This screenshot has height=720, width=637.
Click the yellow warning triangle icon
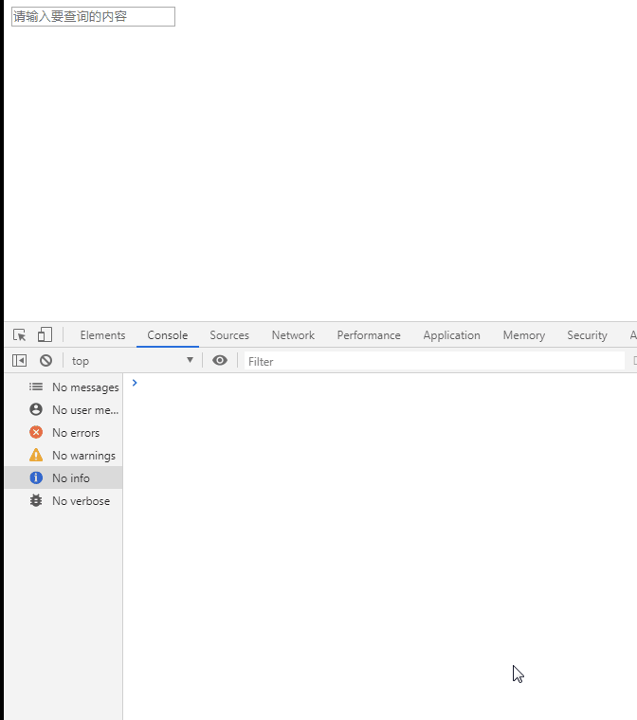pyautogui.click(x=36, y=455)
